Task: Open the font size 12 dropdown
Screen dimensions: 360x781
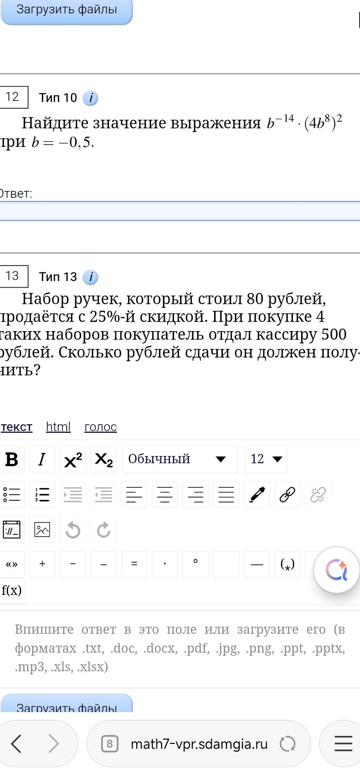Action: tap(266, 459)
